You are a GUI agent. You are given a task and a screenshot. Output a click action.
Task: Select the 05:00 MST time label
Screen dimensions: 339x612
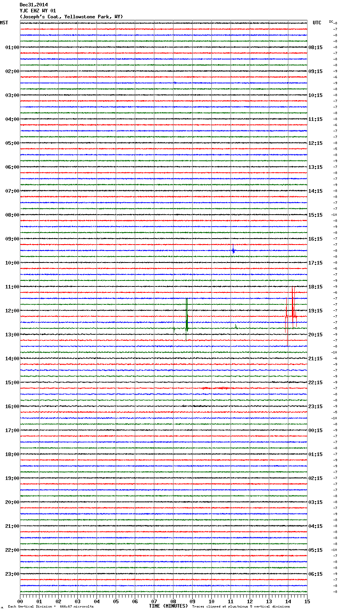(12, 143)
